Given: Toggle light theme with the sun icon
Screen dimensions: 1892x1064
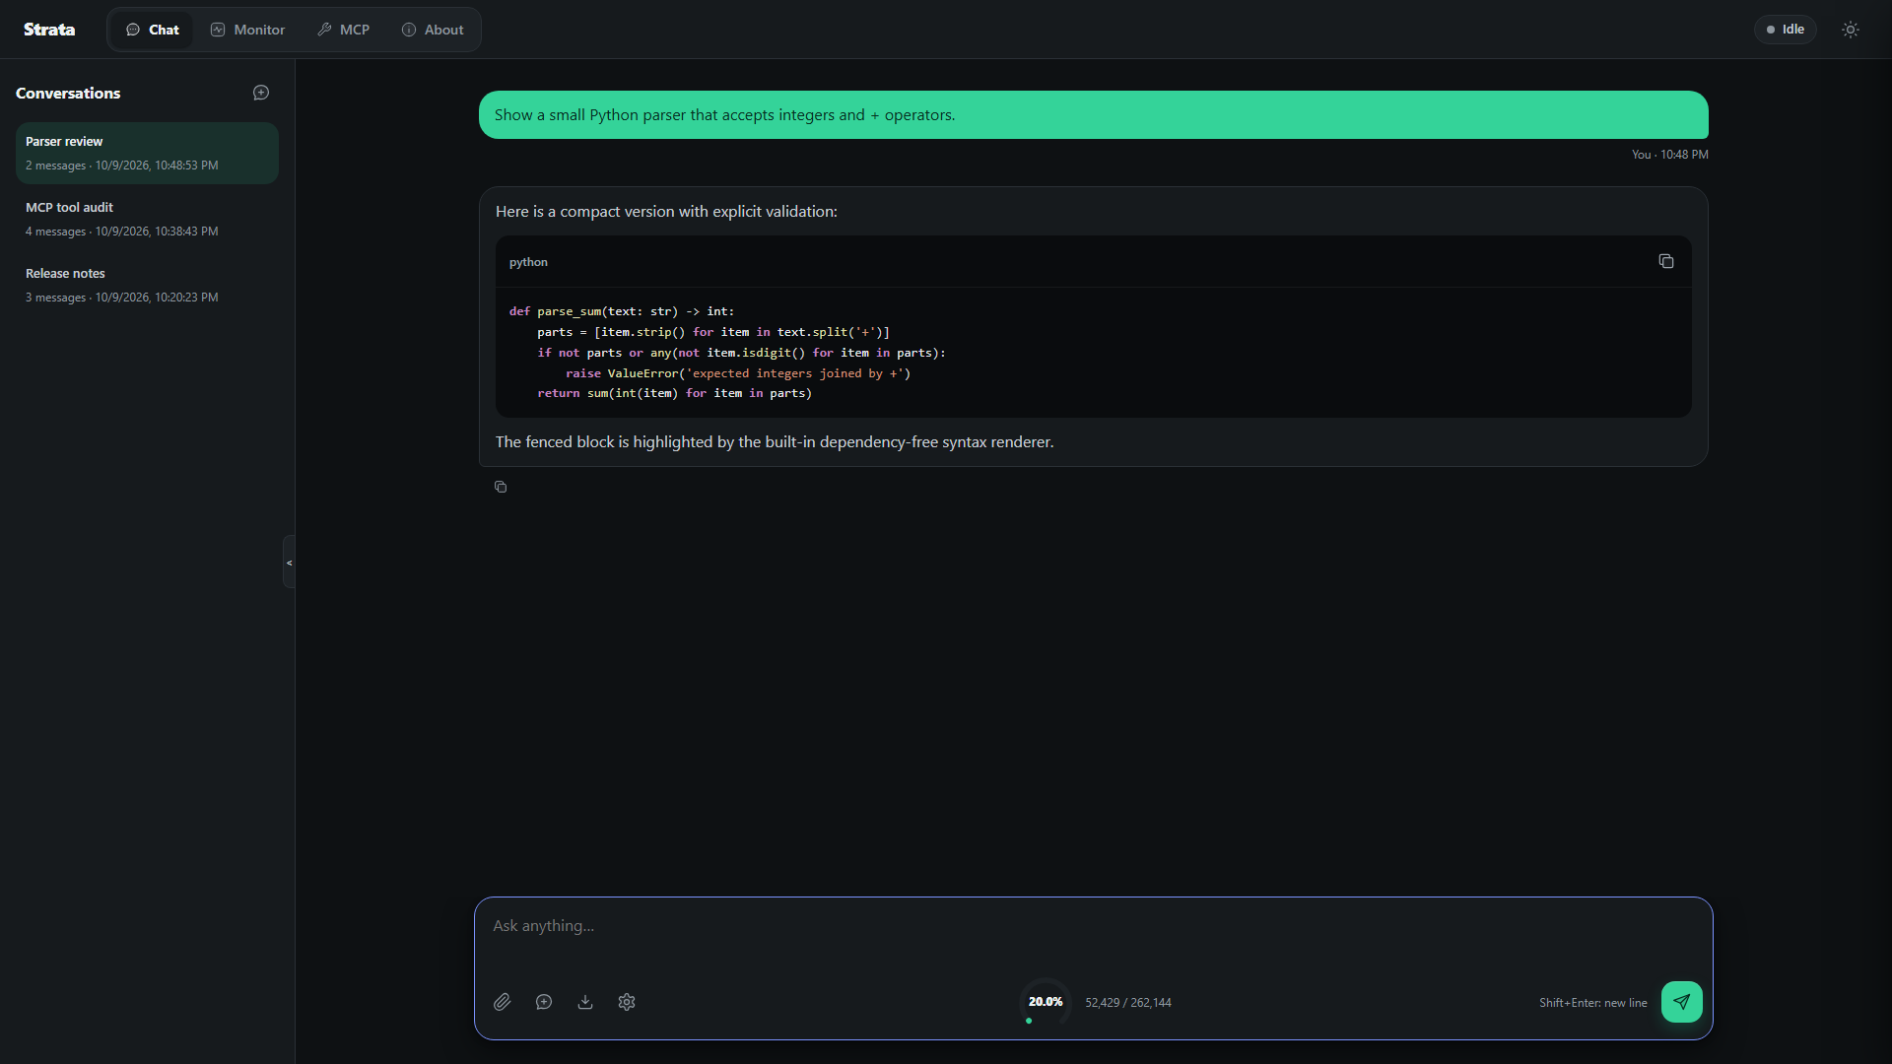Looking at the screenshot, I should click(x=1851, y=30).
